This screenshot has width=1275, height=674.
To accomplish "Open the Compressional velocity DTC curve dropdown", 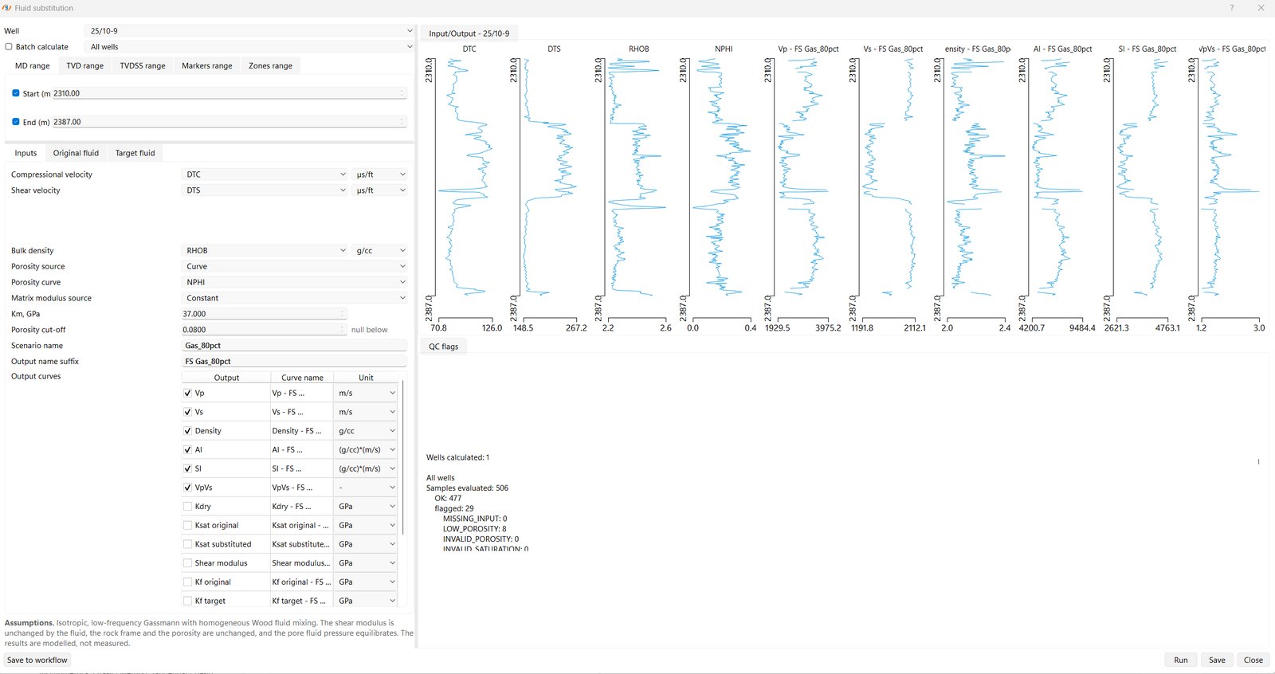I will [265, 174].
